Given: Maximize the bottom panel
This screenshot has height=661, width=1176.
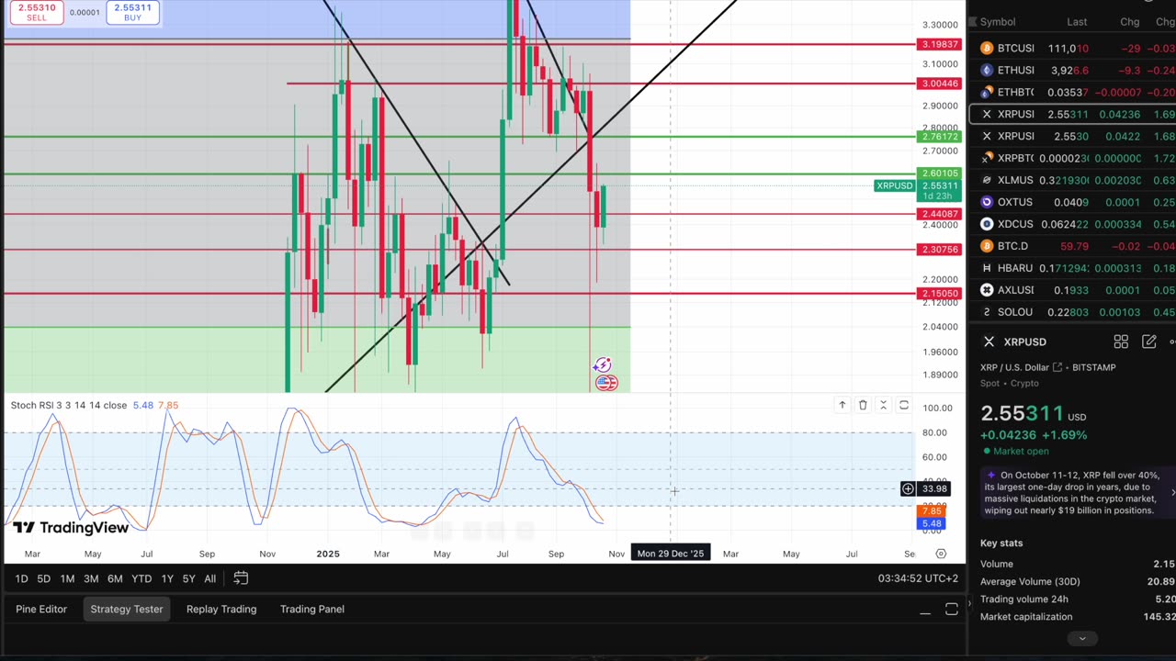Looking at the screenshot, I should (x=952, y=610).
